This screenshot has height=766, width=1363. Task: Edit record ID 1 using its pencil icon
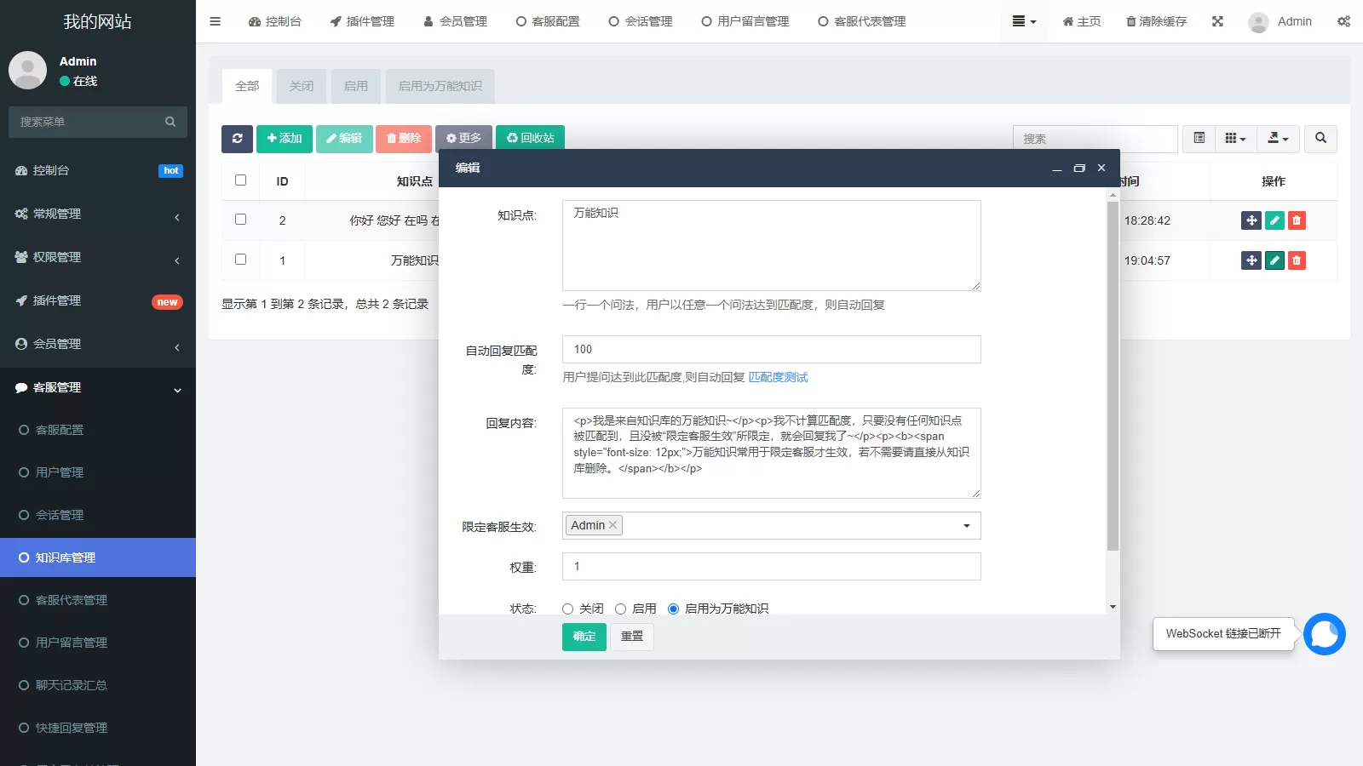coord(1274,260)
